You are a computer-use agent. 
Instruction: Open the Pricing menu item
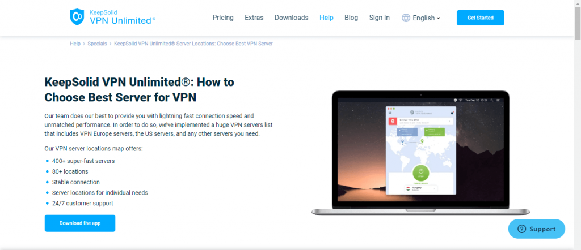(223, 18)
